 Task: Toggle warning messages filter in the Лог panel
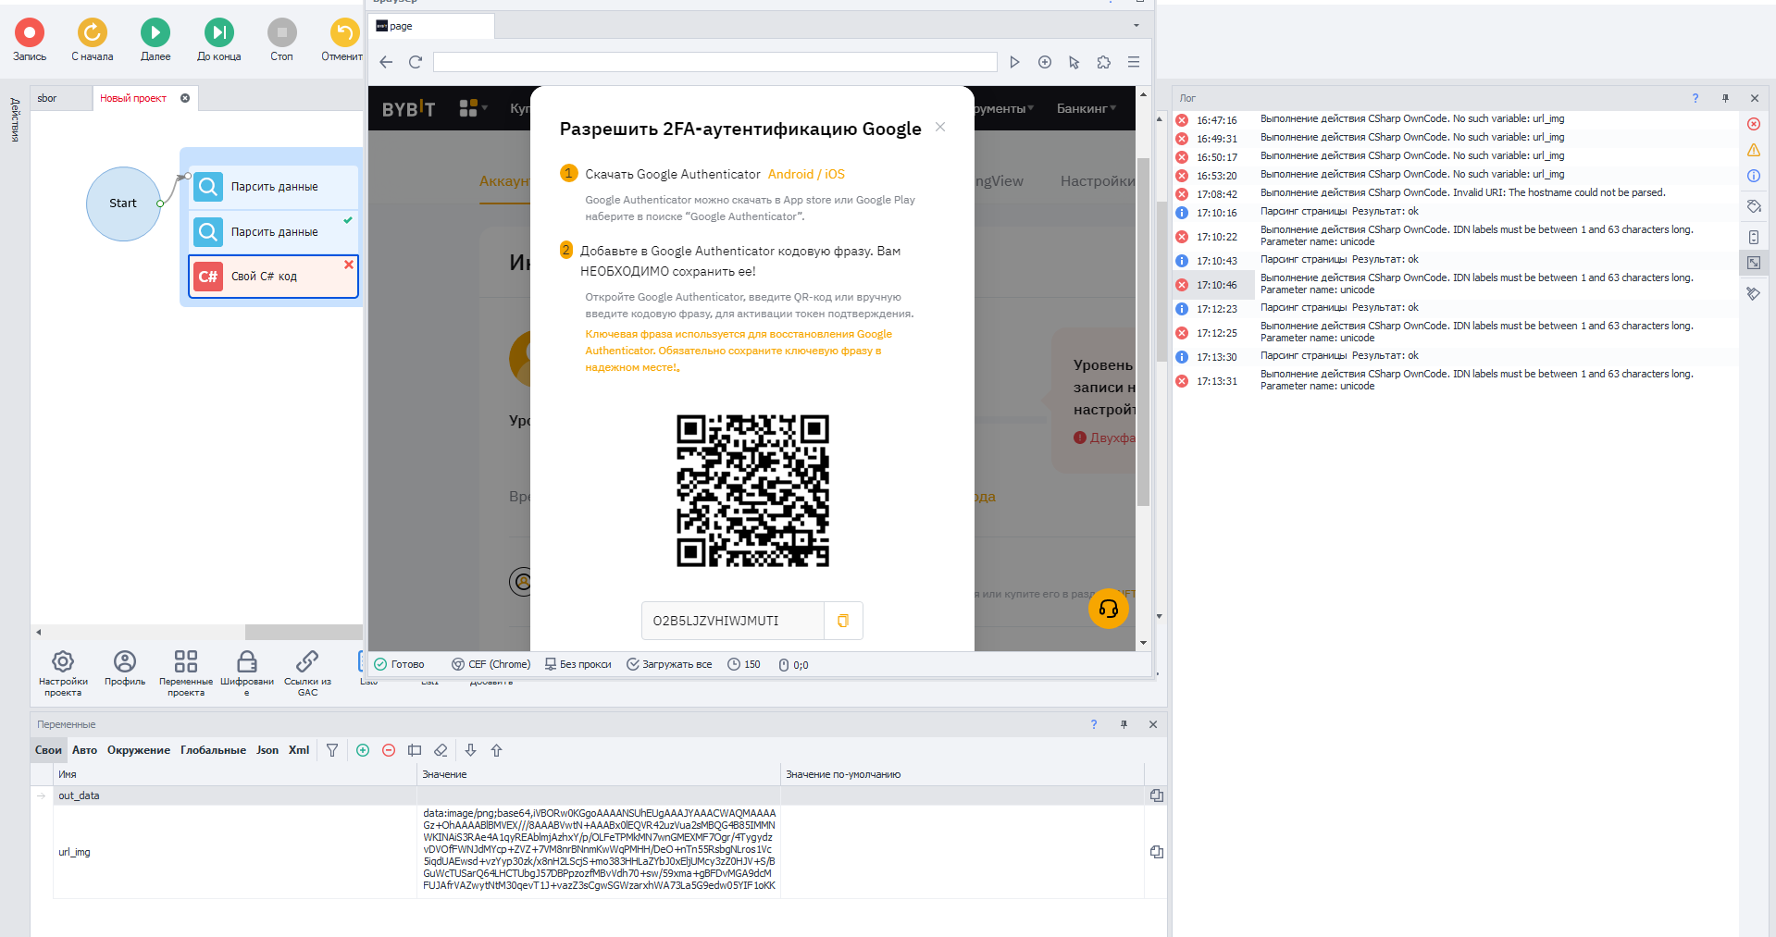(x=1754, y=150)
